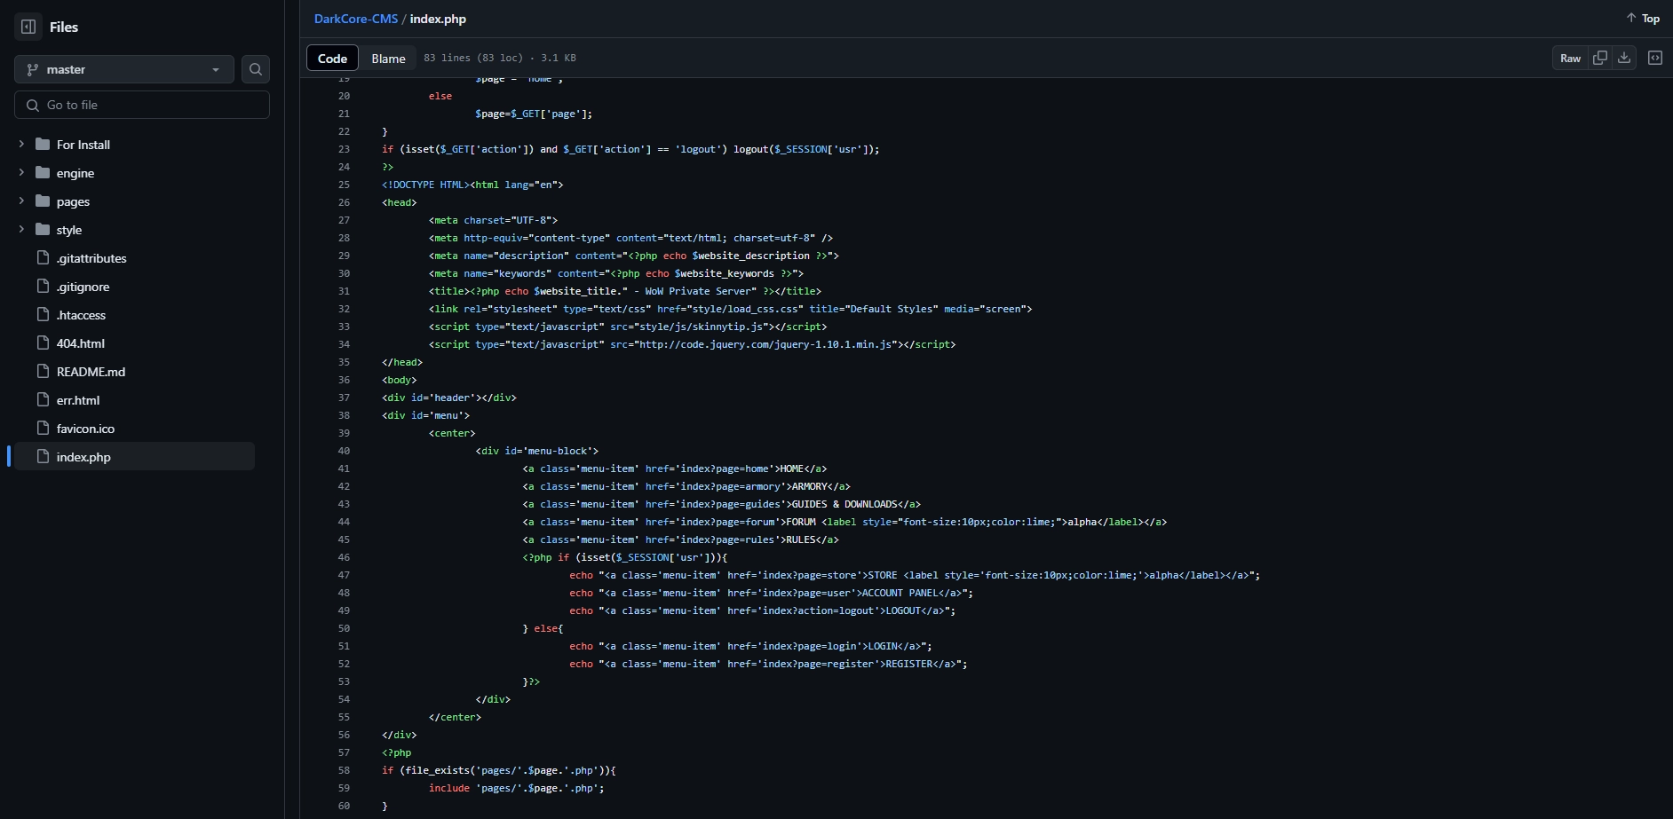The width and height of the screenshot is (1673, 819).
Task: Switch to the Blame tab
Action: (x=388, y=58)
